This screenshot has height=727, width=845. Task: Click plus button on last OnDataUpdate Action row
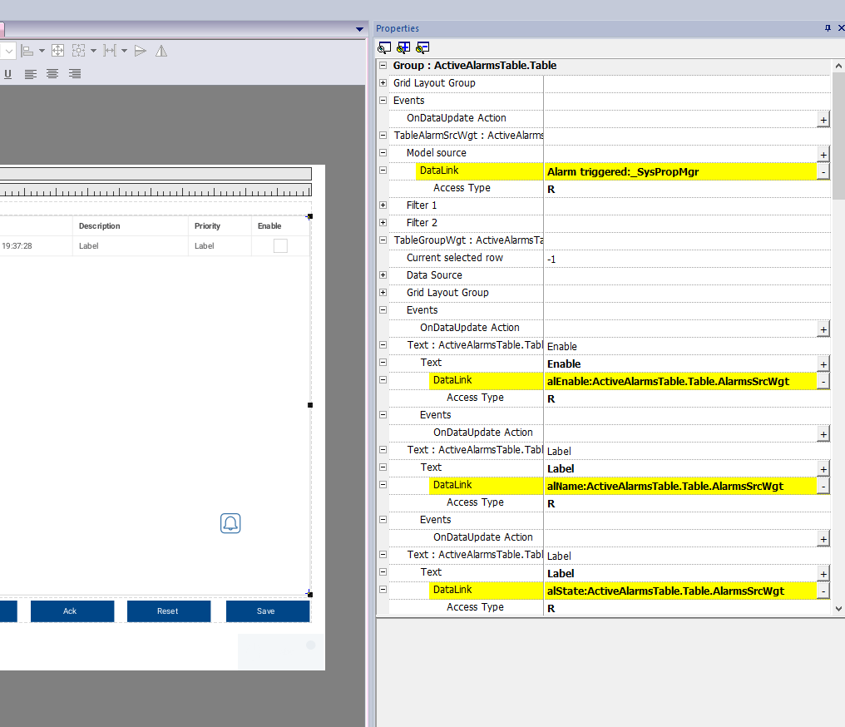823,539
